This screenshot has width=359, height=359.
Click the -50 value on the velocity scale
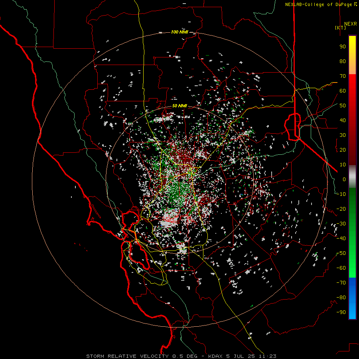pyautogui.click(x=341, y=253)
